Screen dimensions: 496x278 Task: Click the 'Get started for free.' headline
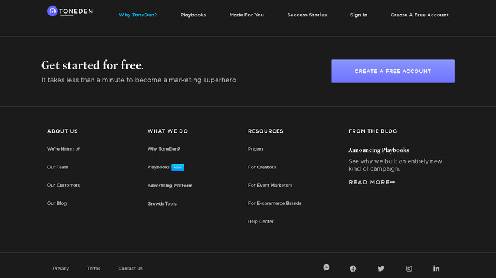pos(92,65)
